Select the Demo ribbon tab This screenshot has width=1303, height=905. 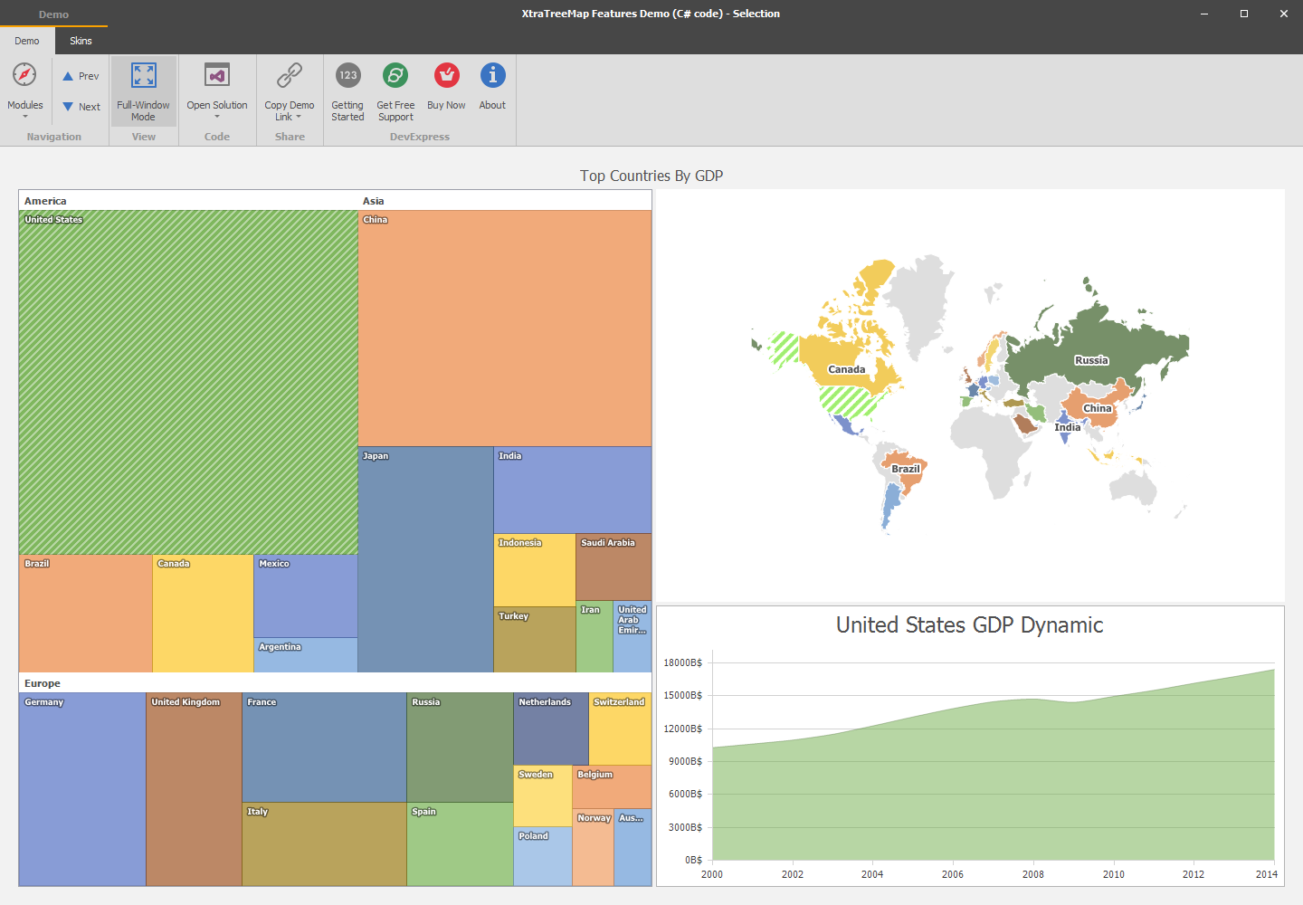coord(26,41)
